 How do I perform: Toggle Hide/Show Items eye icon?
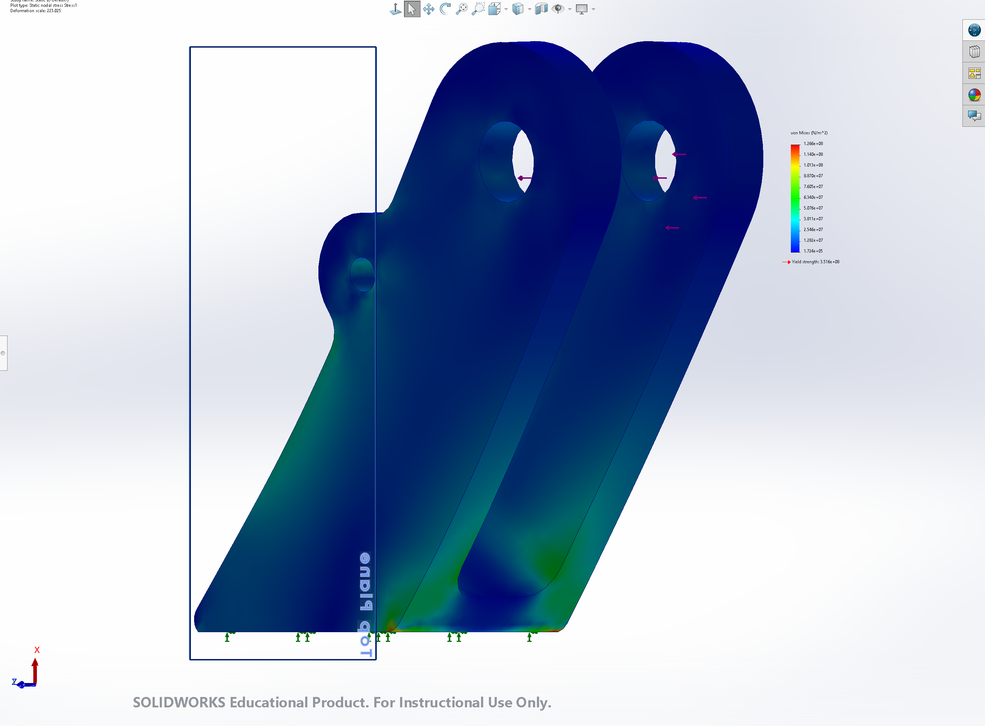click(x=558, y=9)
